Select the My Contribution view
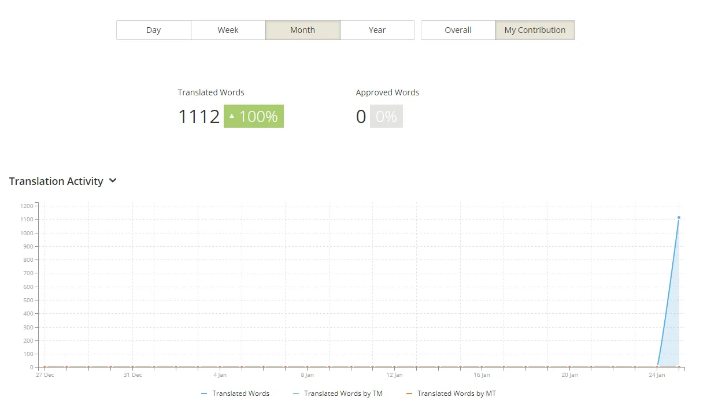Screen dimensions: 707x408 (535, 30)
